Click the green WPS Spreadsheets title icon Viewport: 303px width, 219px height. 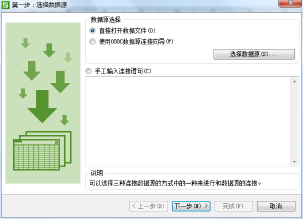5,5
